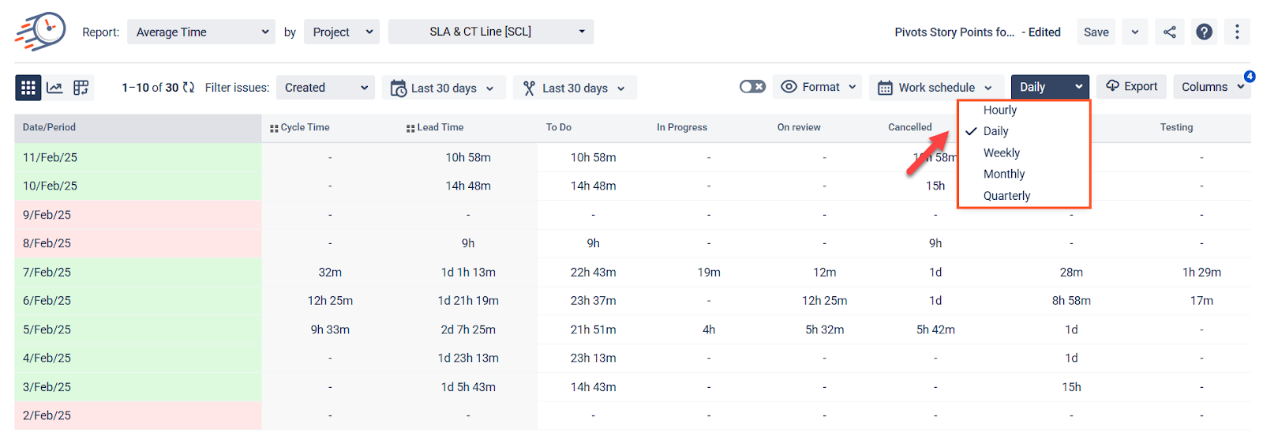Collapse the Daily period dropdown
Image resolution: width=1263 pixels, height=440 pixels.
1050,87
